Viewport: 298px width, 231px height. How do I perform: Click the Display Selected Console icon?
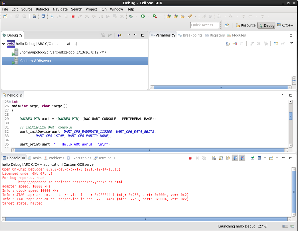click(x=259, y=158)
